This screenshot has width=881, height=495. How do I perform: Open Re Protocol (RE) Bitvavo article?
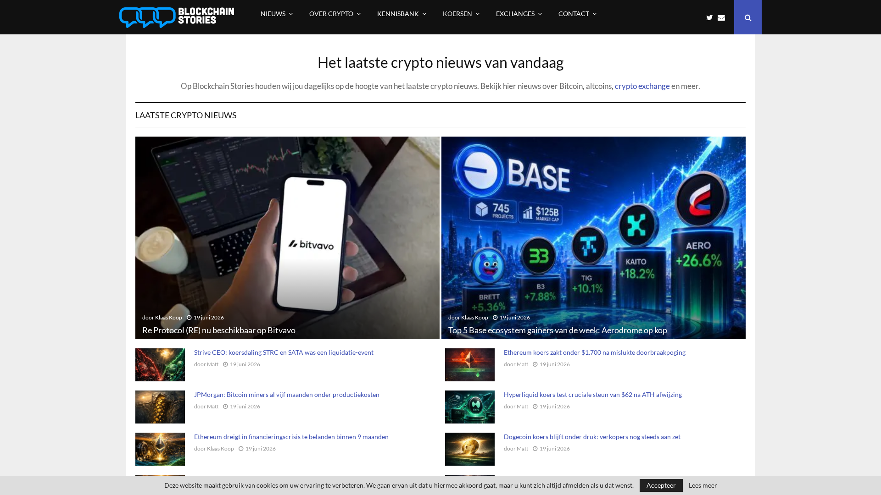[219, 330]
